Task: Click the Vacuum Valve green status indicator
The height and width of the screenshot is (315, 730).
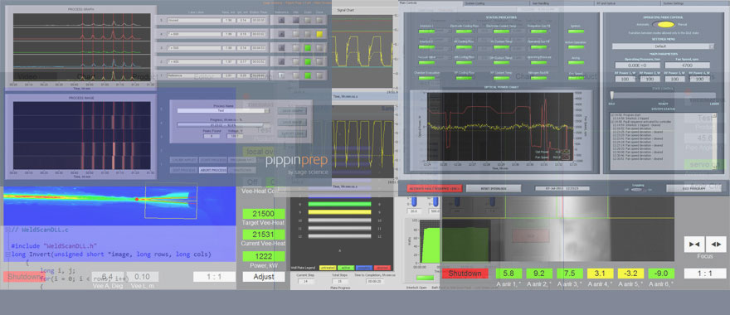Action: (426, 63)
